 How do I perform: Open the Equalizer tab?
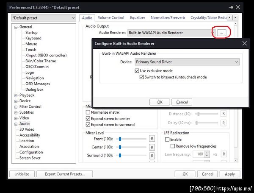click(138, 18)
